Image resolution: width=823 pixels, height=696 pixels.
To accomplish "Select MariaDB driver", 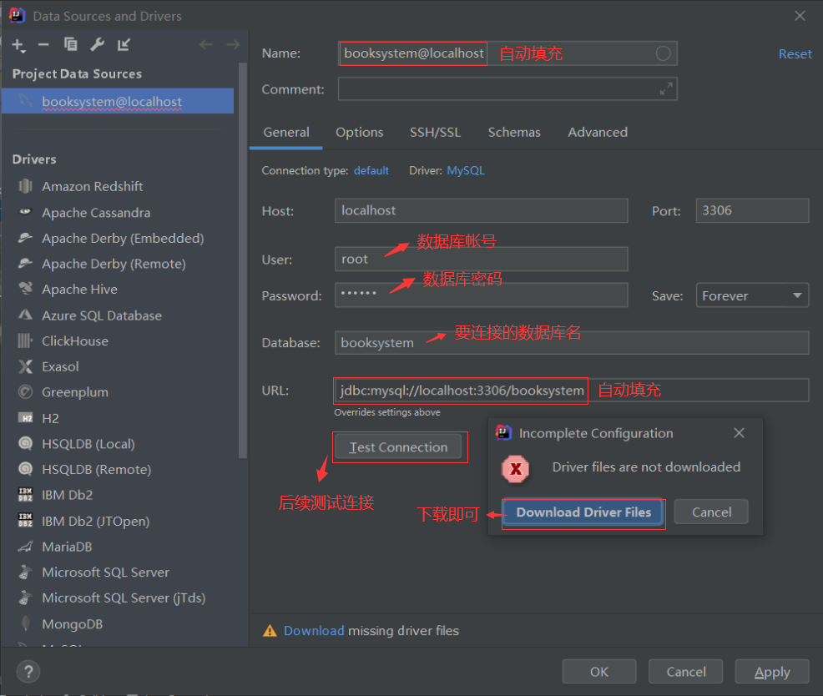I will [67, 547].
